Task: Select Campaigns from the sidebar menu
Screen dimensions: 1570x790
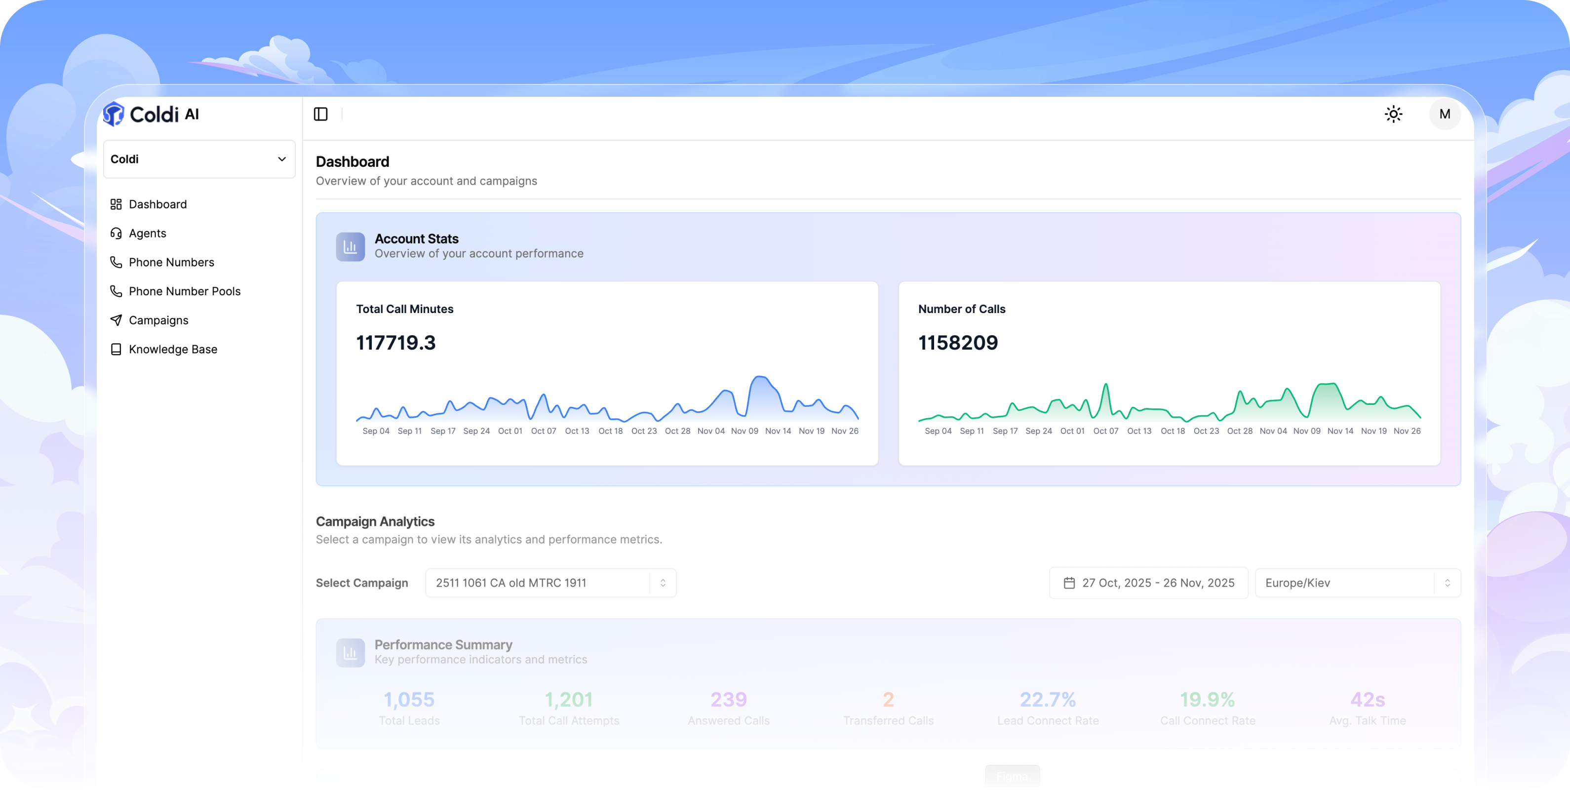Action: 158,319
